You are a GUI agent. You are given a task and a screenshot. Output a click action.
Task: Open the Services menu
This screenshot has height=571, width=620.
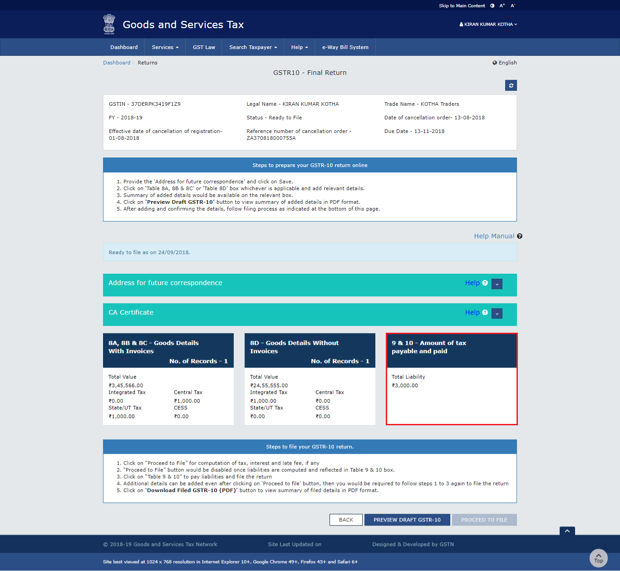coord(164,47)
